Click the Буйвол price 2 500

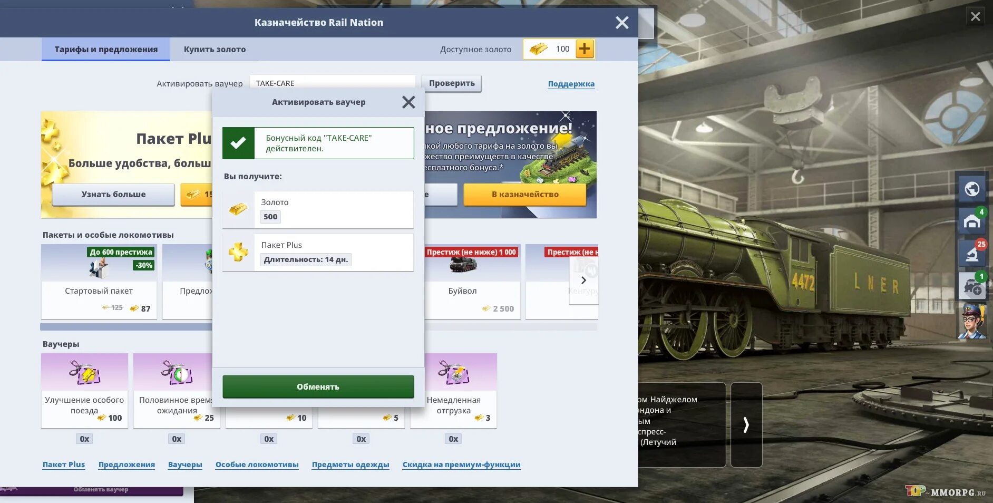tap(498, 308)
